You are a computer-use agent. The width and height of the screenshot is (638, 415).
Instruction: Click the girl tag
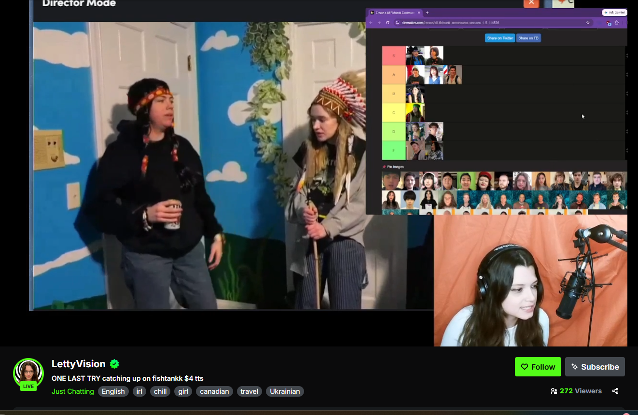pos(183,391)
